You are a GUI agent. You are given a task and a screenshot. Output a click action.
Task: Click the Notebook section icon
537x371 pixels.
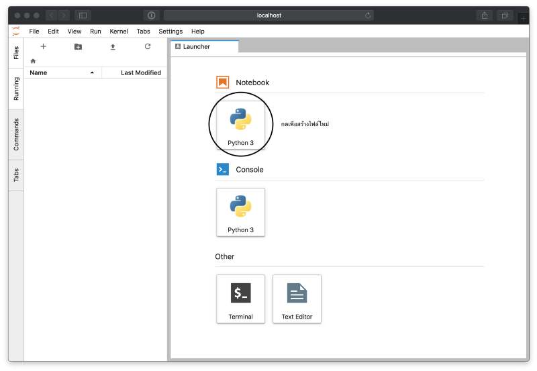click(223, 82)
